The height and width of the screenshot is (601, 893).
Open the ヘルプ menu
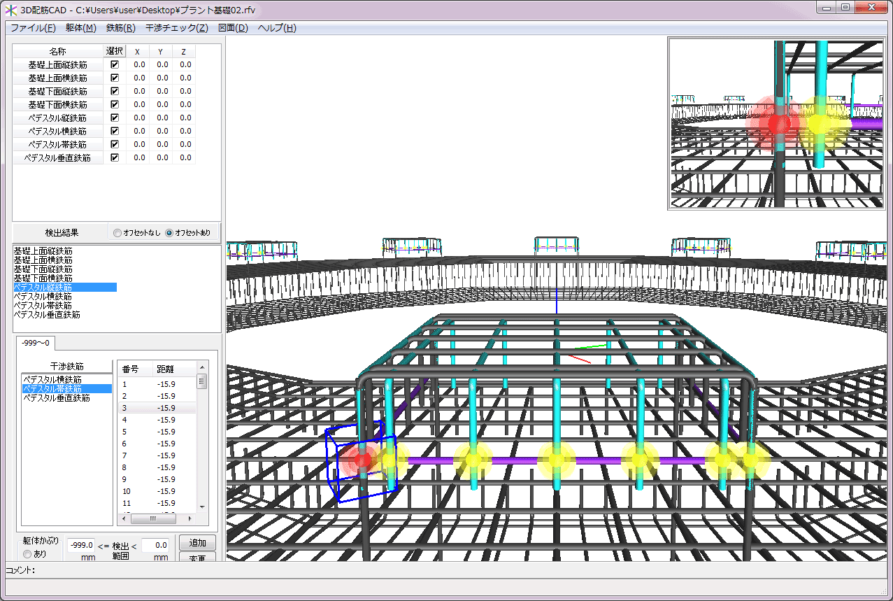coord(277,28)
